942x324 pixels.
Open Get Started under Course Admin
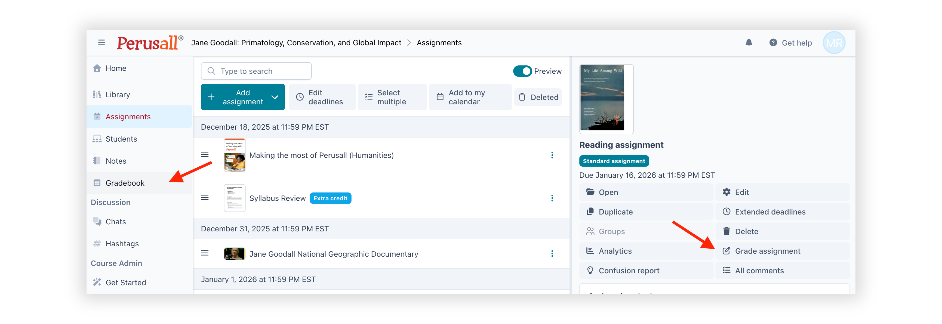click(139, 282)
